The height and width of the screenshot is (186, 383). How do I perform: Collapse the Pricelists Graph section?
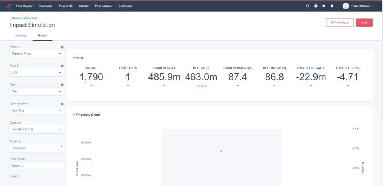[x=74, y=115]
